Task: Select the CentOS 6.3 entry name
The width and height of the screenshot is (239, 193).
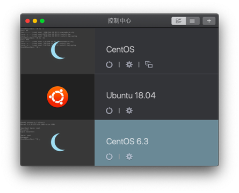Action: (x=127, y=142)
